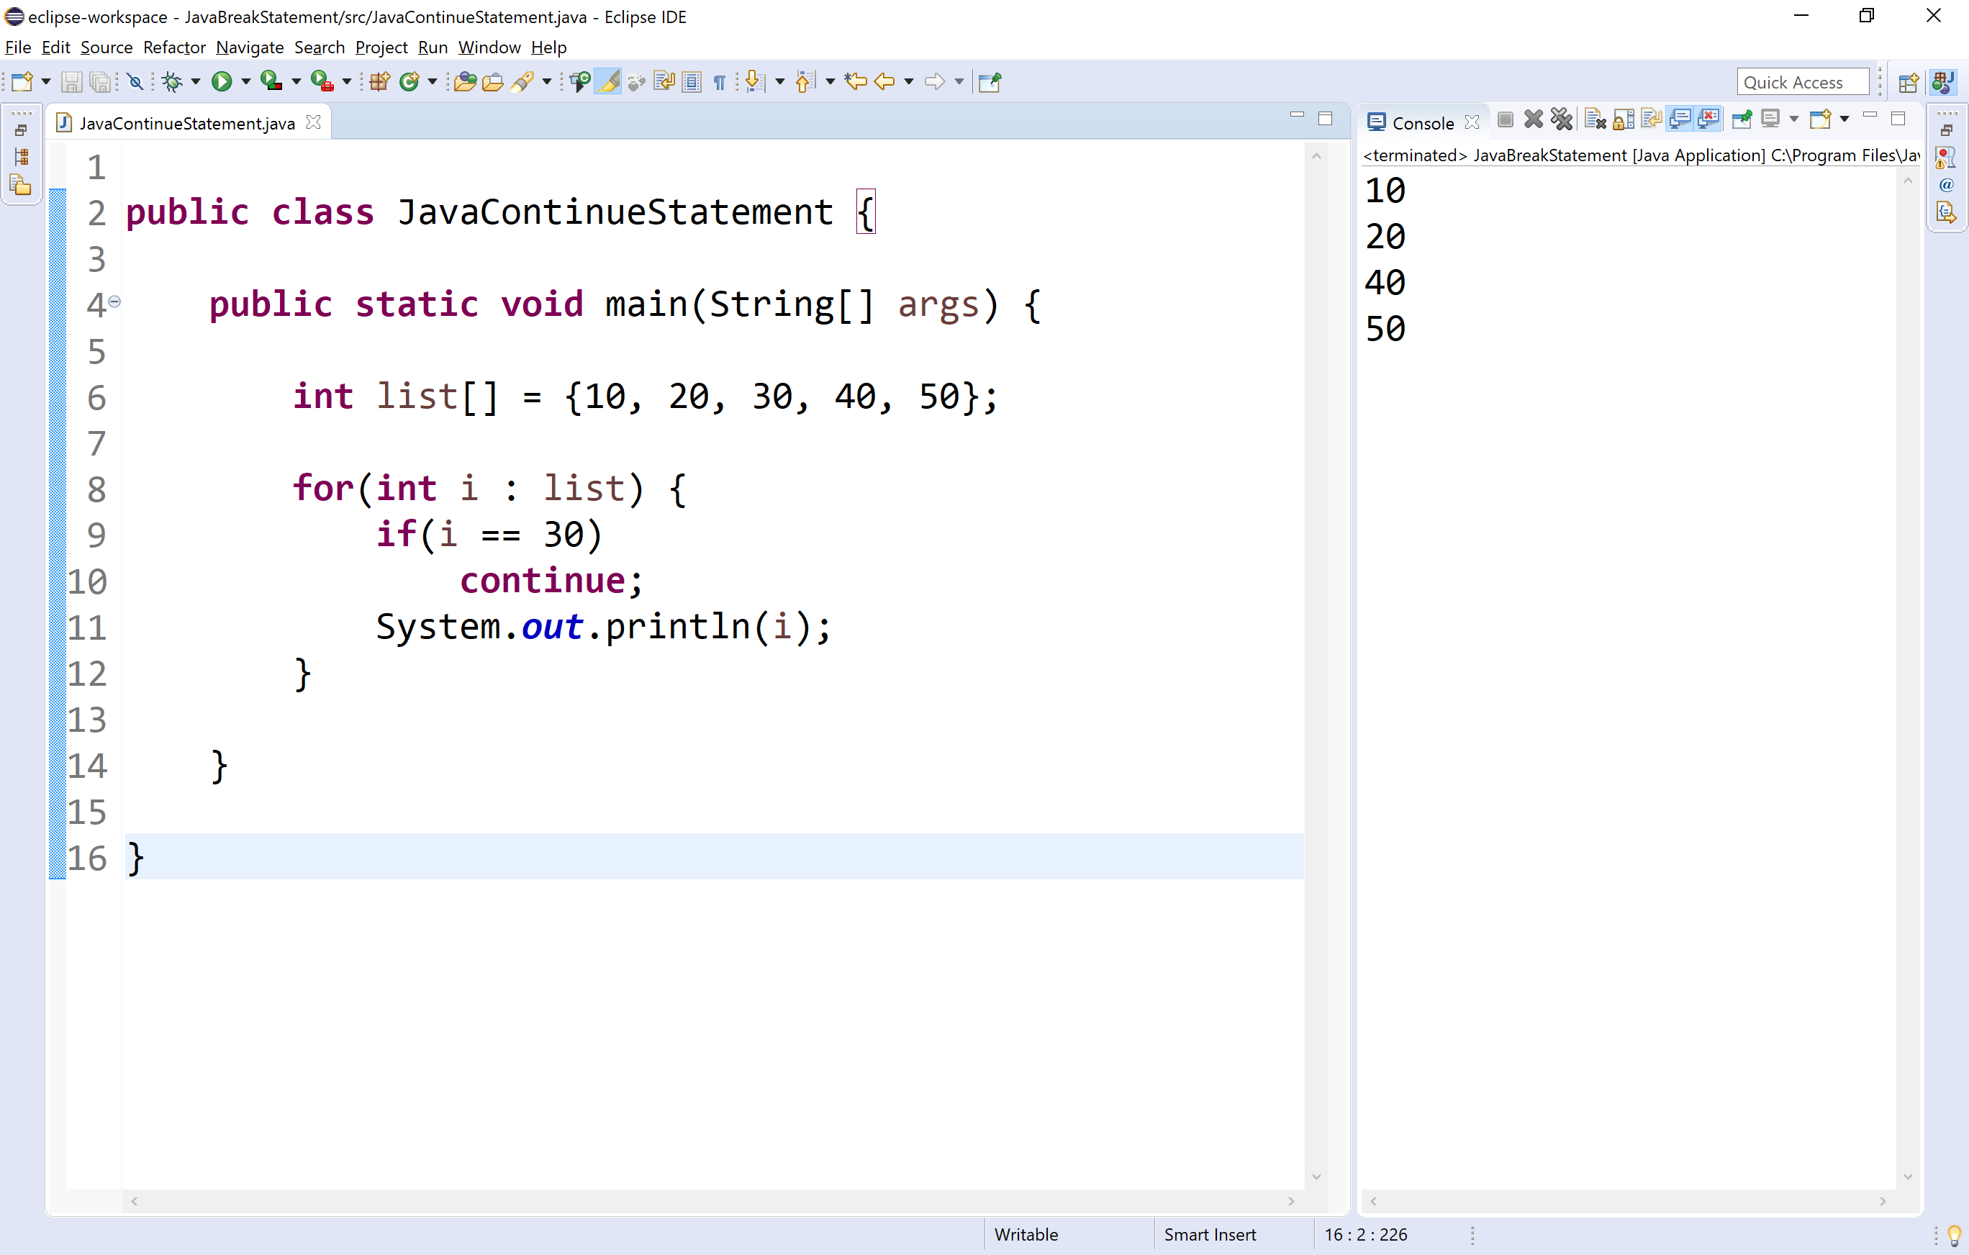Pin the Console view
Viewport: 1969px width, 1255px height.
click(x=1741, y=119)
